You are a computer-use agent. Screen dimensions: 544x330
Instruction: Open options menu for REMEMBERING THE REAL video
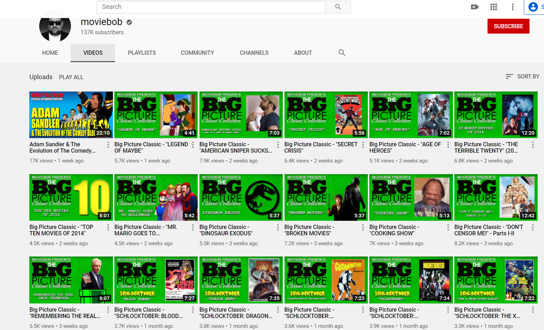tap(108, 310)
